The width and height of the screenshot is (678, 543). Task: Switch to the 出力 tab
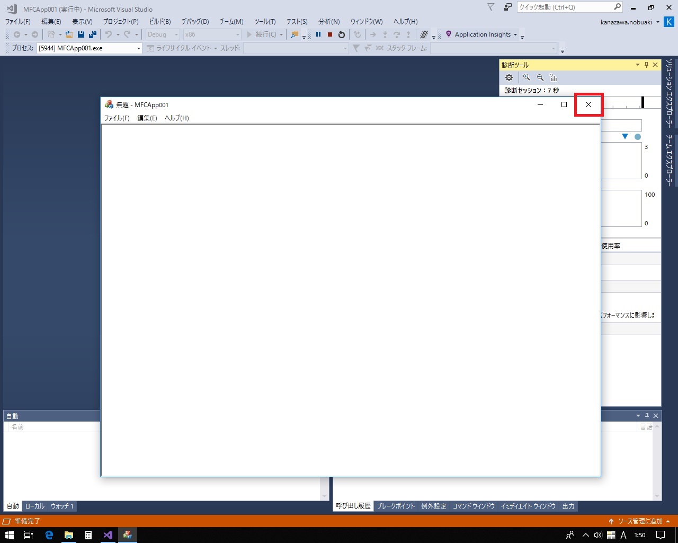pyautogui.click(x=568, y=506)
